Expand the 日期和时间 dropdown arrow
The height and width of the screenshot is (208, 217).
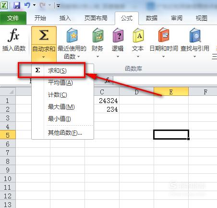163,56
